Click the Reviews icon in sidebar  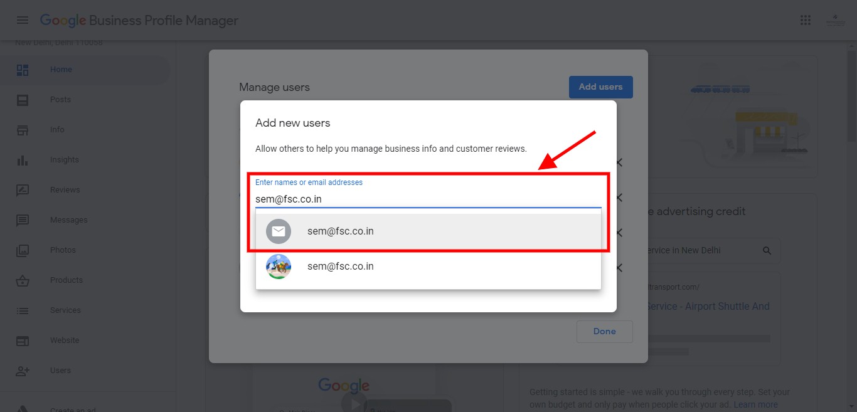pos(23,190)
